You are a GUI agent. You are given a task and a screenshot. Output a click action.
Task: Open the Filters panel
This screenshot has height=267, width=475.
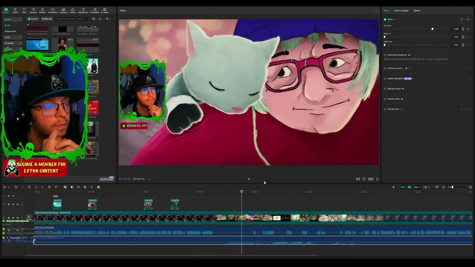73,10
